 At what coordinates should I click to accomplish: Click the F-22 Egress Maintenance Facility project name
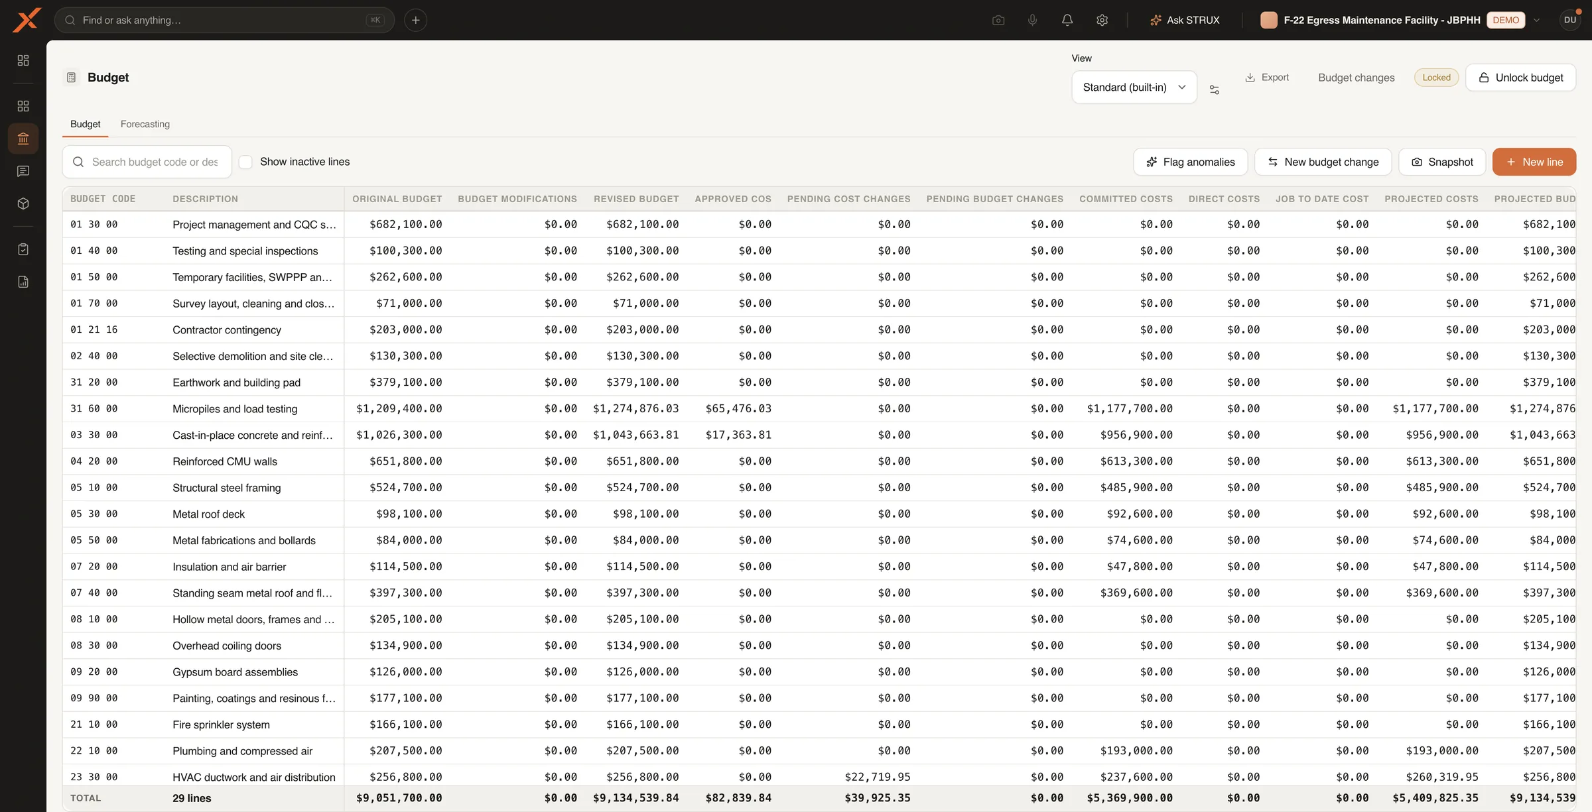1382,20
